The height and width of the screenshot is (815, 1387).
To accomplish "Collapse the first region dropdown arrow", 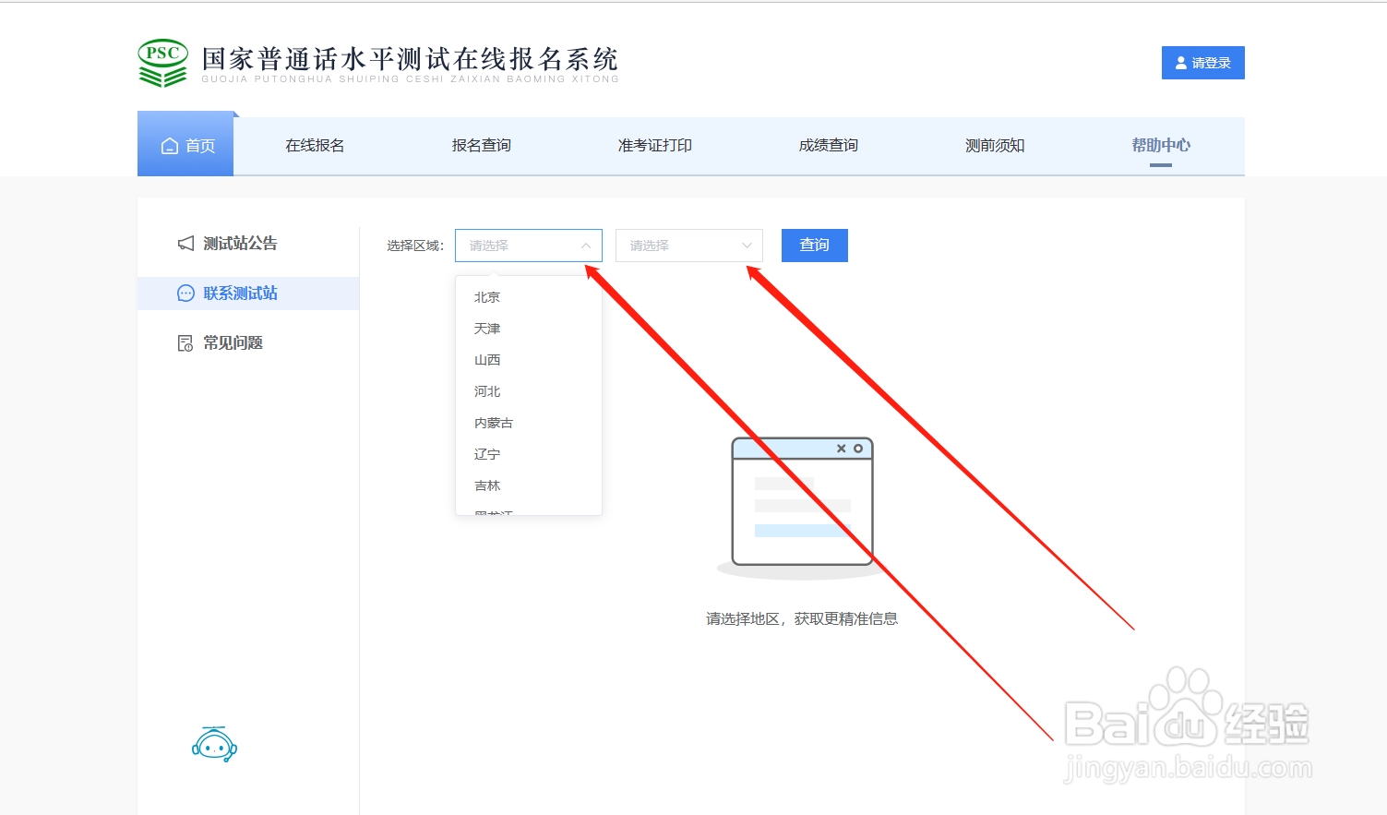I will [x=586, y=246].
